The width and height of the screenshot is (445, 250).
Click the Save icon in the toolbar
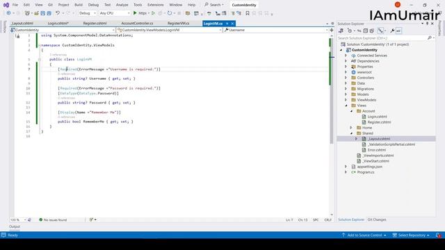point(43,13)
